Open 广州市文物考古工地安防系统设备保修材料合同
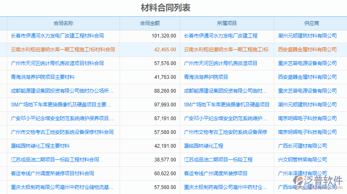This screenshot has height=194, width=347. (62, 132)
